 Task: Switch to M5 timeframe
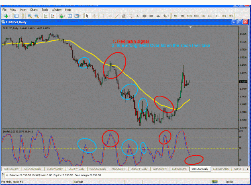tap(182, 16)
